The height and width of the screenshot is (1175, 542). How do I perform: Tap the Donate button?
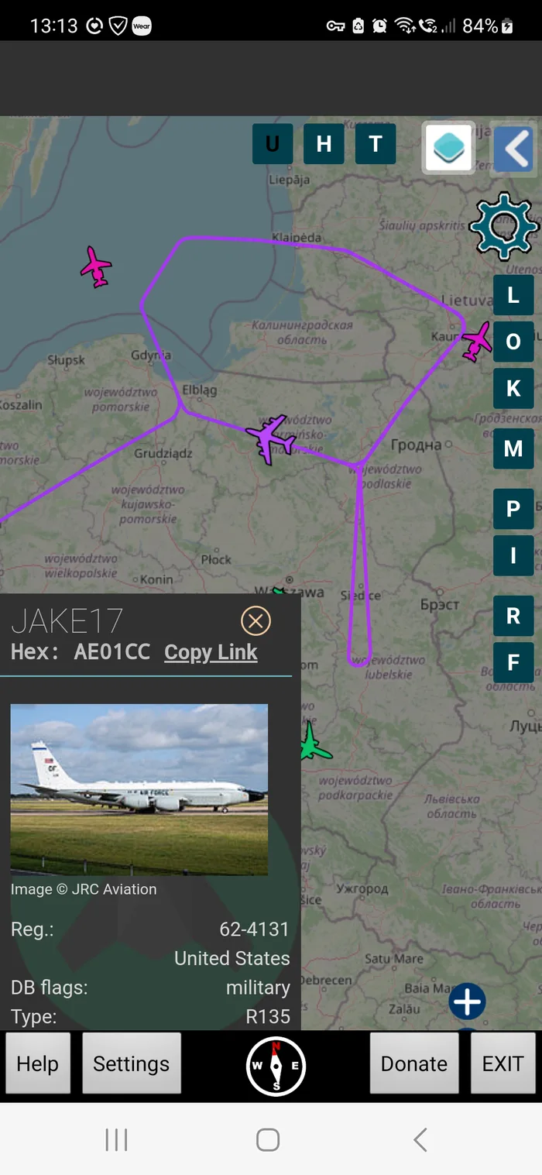point(414,1063)
